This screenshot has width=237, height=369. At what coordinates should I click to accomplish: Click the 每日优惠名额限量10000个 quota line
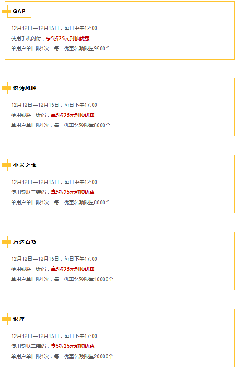click(84, 279)
